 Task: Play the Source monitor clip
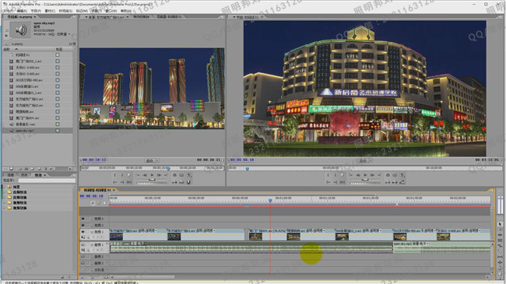tap(152, 175)
